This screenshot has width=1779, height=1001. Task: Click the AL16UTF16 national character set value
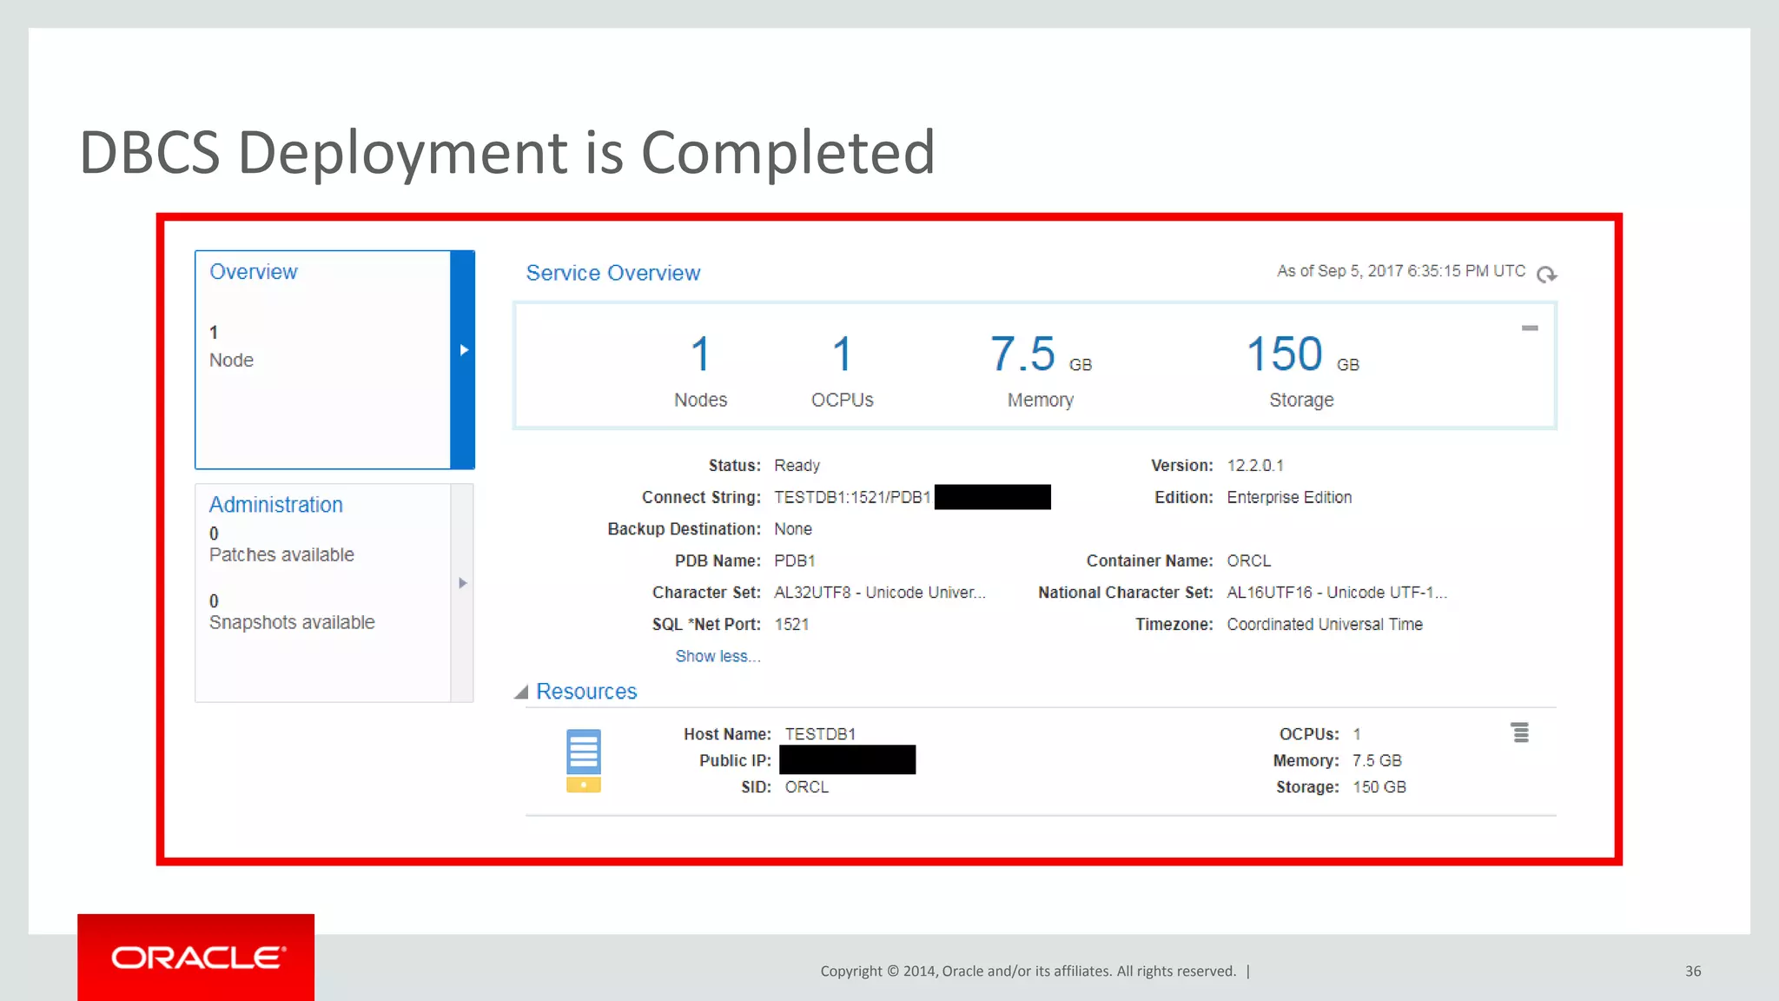[1337, 593]
